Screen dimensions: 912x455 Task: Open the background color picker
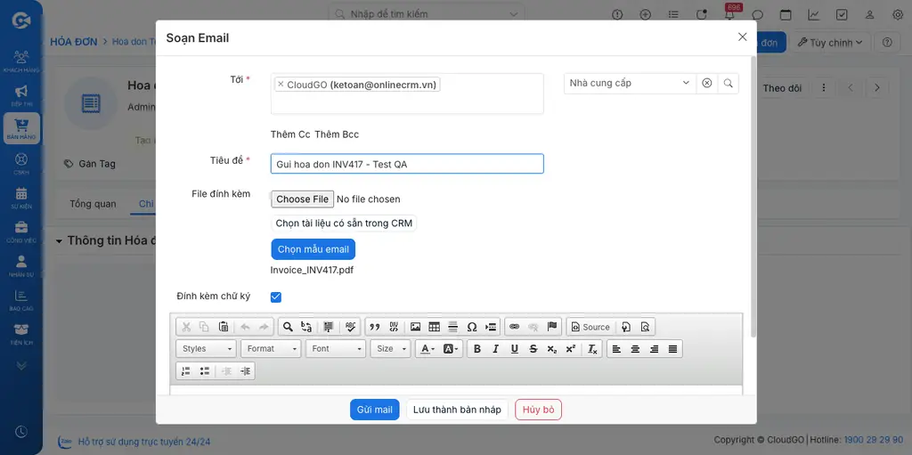coord(451,348)
